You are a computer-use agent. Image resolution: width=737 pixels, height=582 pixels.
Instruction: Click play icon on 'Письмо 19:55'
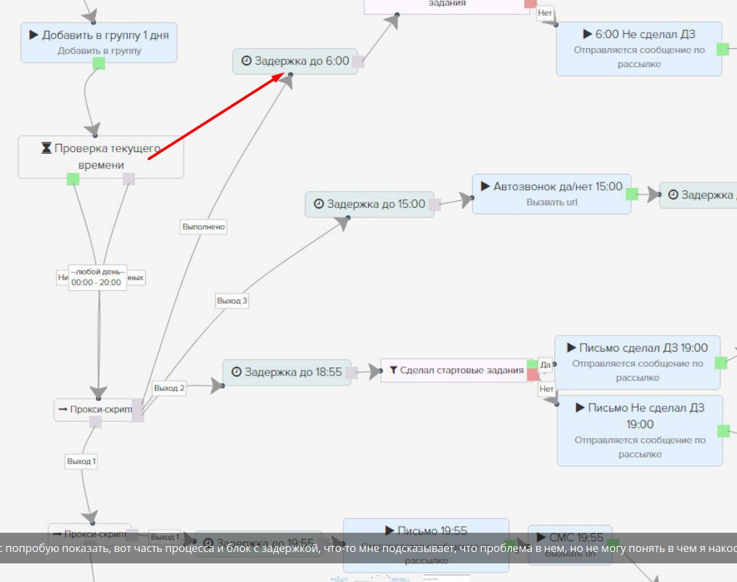[x=389, y=531]
